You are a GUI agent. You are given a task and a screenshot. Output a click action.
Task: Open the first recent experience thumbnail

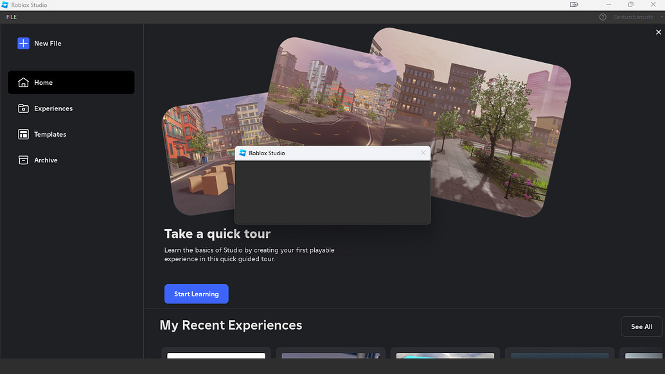pos(215,359)
